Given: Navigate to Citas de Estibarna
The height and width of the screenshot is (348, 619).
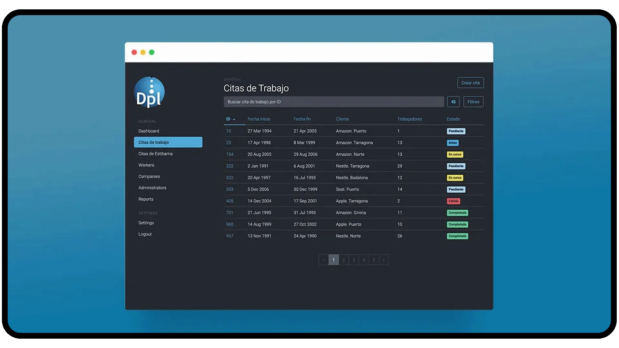Looking at the screenshot, I should point(155,154).
